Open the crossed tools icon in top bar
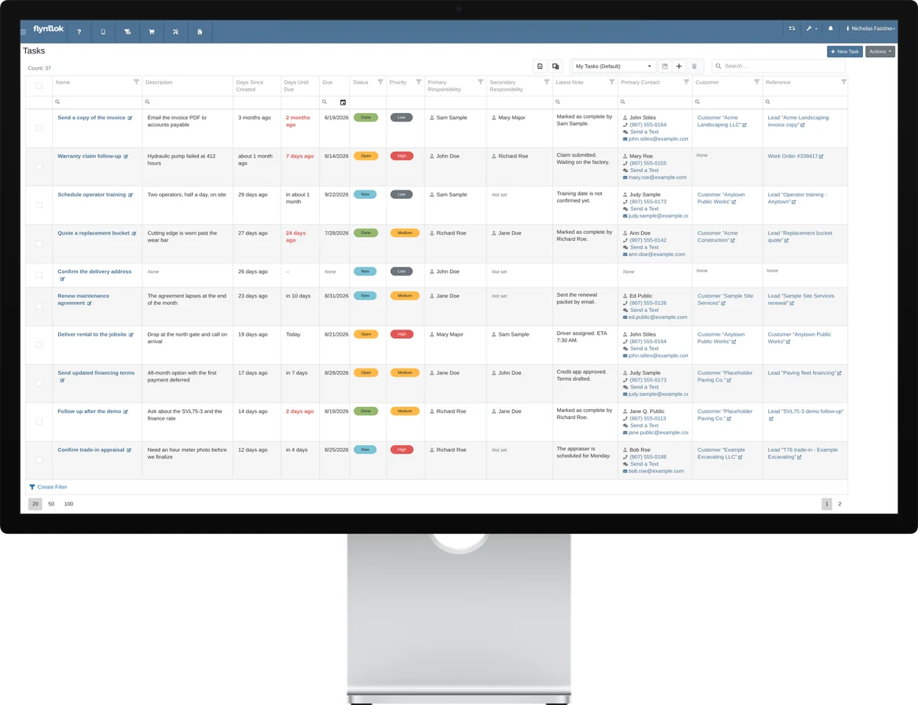918x705 pixels. click(x=175, y=32)
